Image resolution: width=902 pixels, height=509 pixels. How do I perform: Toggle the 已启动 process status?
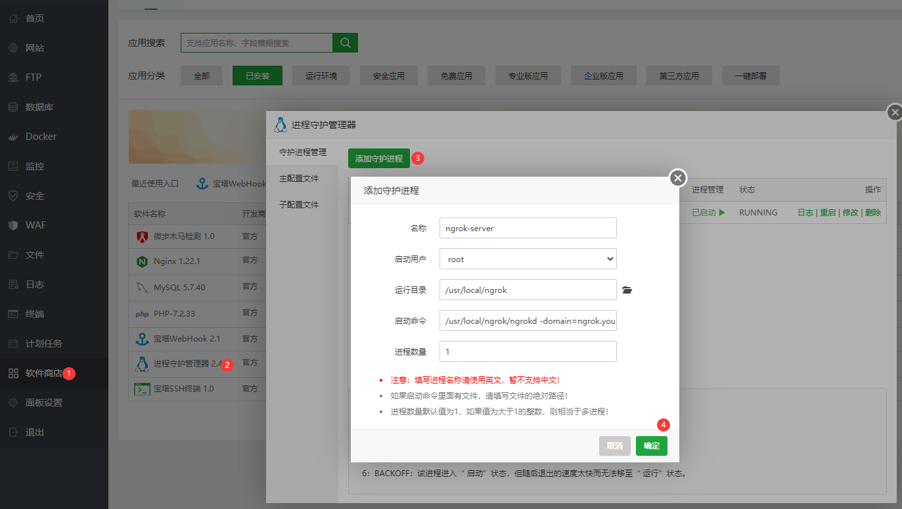coord(708,213)
